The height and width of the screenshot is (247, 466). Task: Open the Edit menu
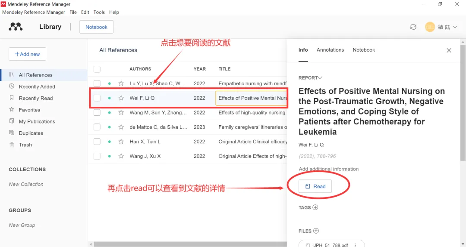click(x=85, y=12)
